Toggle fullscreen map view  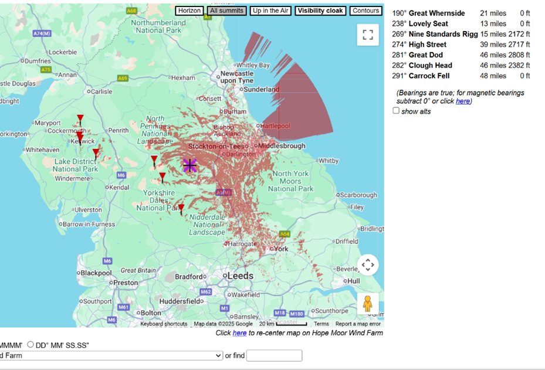pos(368,35)
